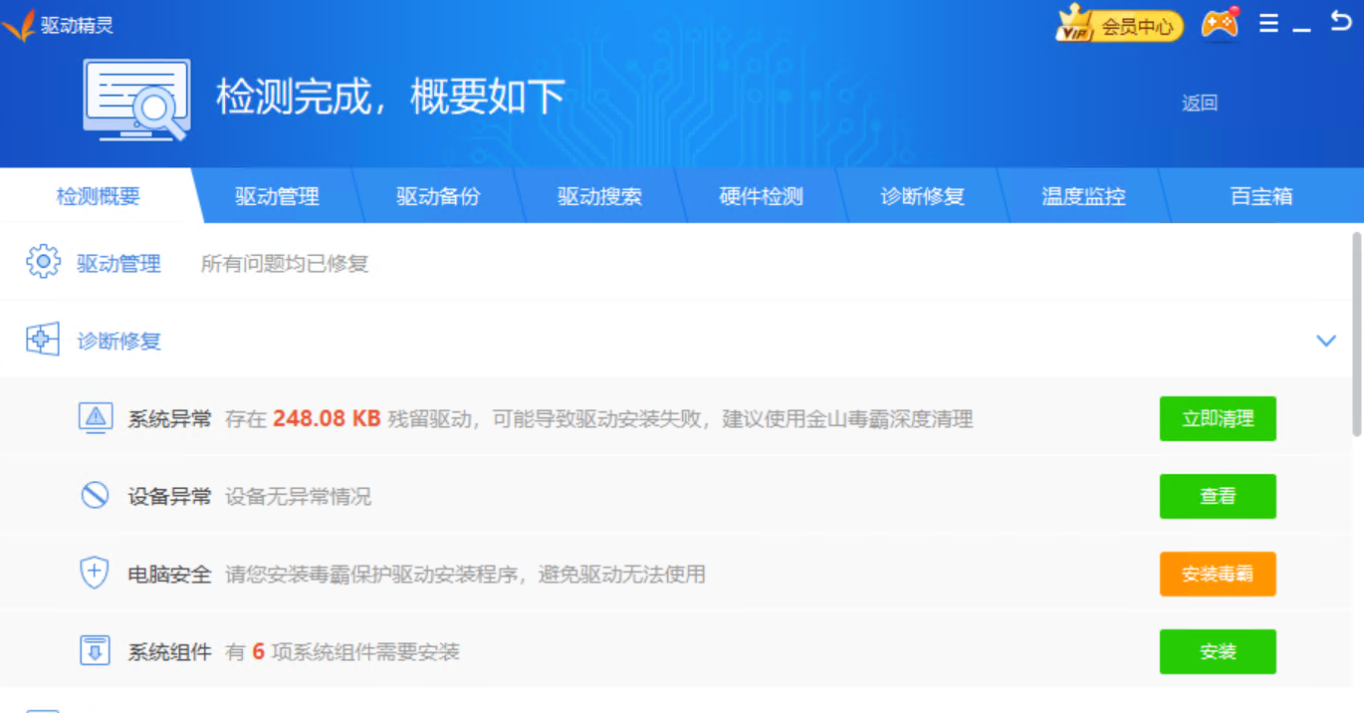Click the 诊断修复 section icon

[x=42, y=339]
